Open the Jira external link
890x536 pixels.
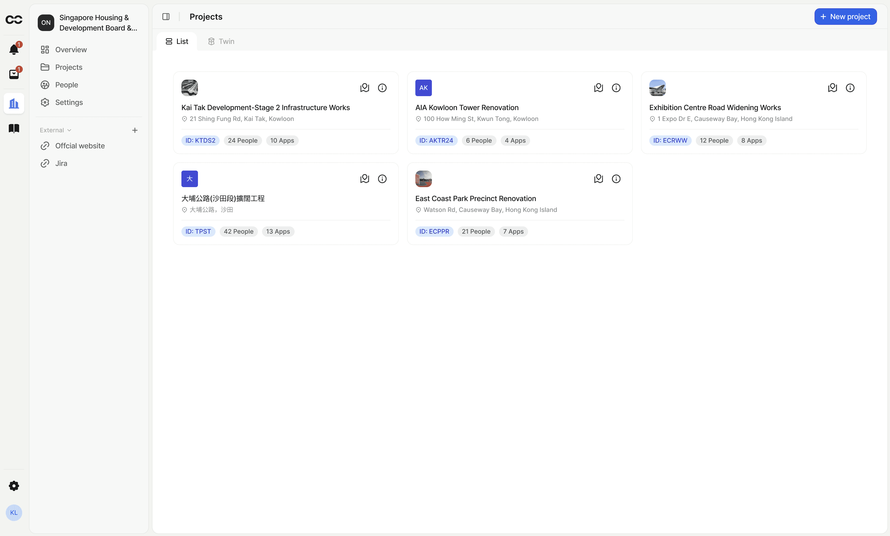coord(61,163)
